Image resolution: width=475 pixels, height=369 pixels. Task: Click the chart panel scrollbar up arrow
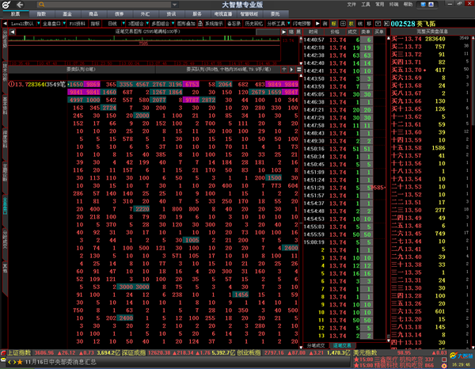pos(301,39)
